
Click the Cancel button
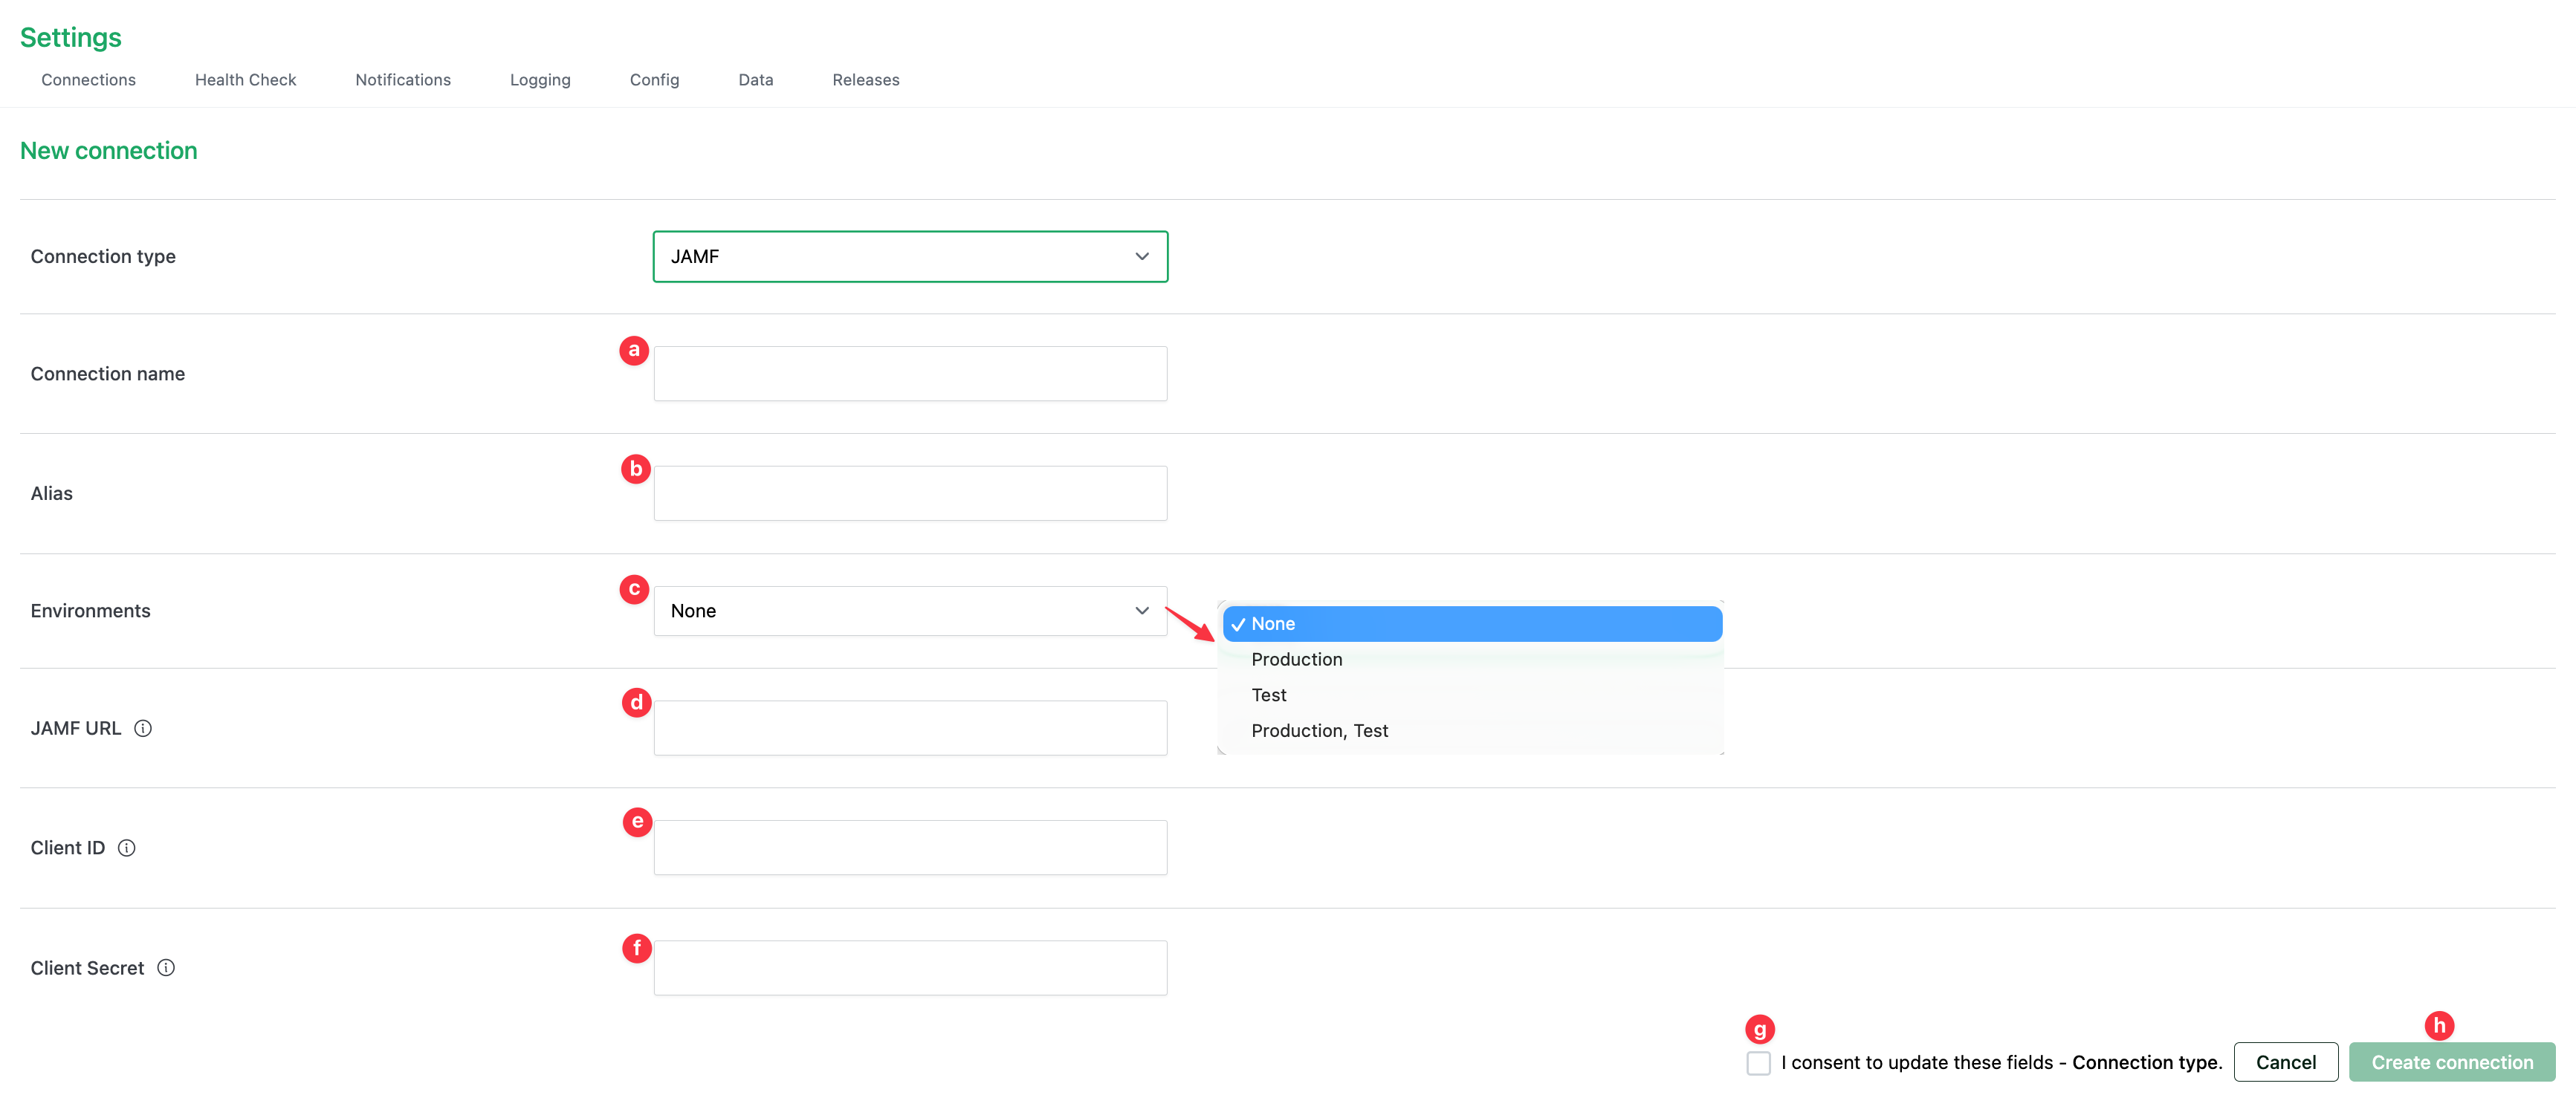click(2285, 1062)
